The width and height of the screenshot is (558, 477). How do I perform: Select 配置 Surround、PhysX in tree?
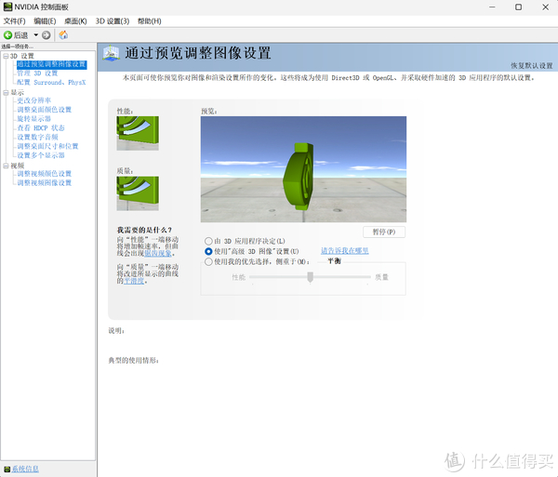[51, 83]
